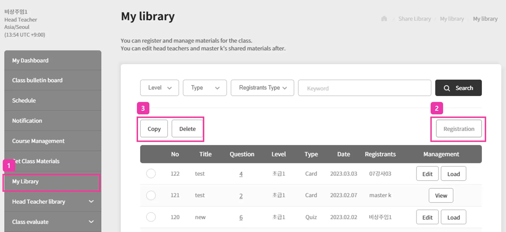Click the home icon in breadcrumb
Screen dimensions: 506x232
click(x=384, y=19)
